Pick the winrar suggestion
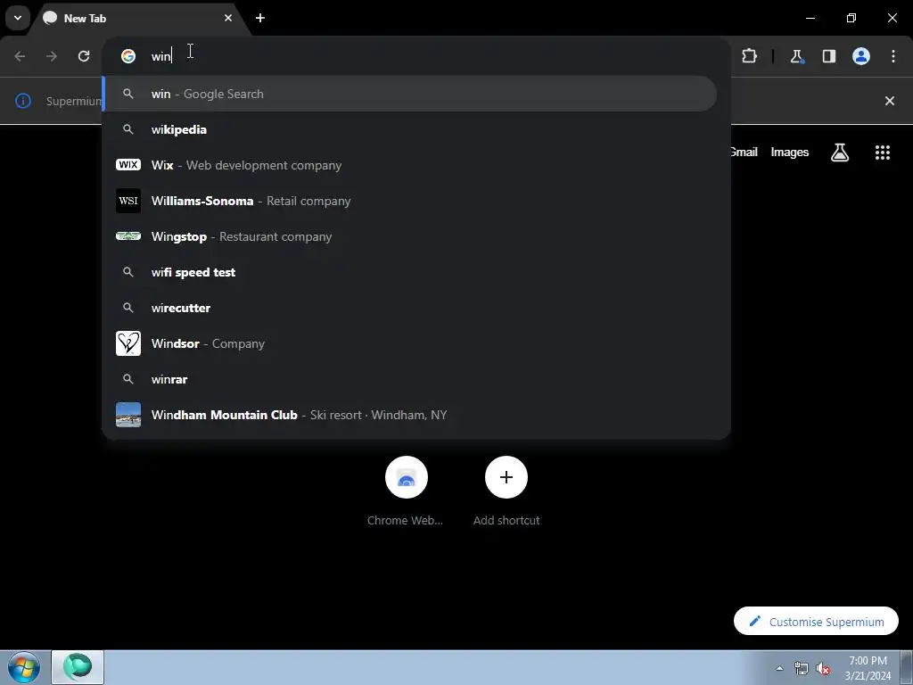Screen dimensions: 913x685 [410, 379]
